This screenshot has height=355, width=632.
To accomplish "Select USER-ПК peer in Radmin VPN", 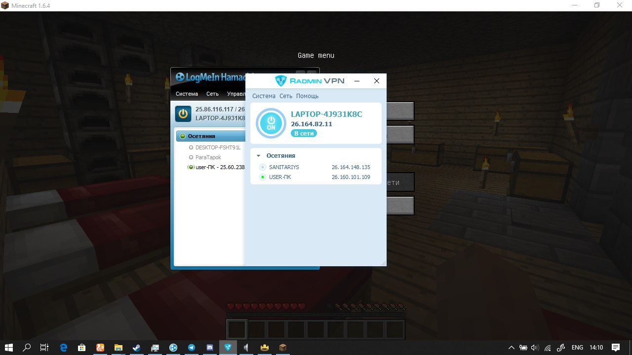I will (280, 177).
